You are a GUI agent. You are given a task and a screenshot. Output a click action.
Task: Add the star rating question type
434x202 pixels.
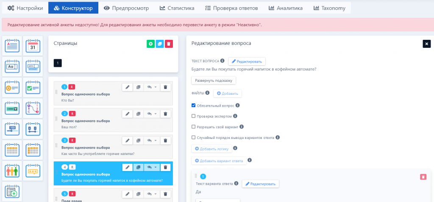tap(33, 171)
